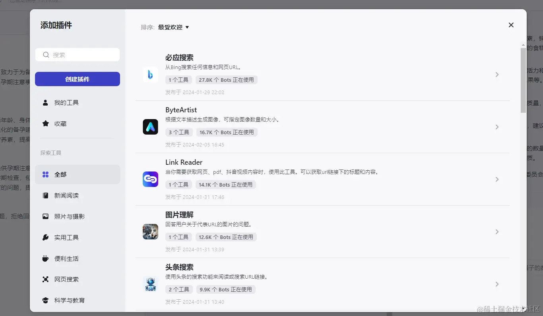The image size is (543, 316).
Task: Click the plugin list scrollbar thumb
Action: tap(523, 81)
